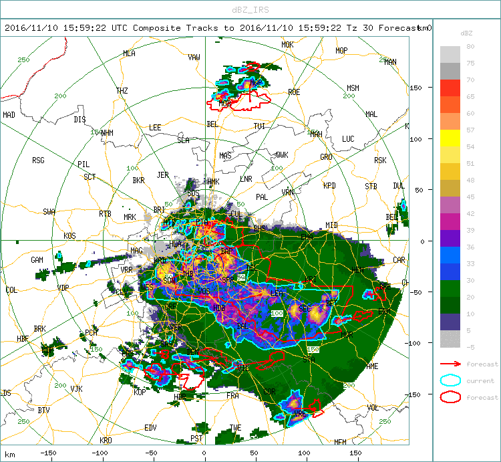The width and height of the screenshot is (501, 462).
Task: Pick the bright yellow 54-57 dBZ swatch
Action: 450,138
